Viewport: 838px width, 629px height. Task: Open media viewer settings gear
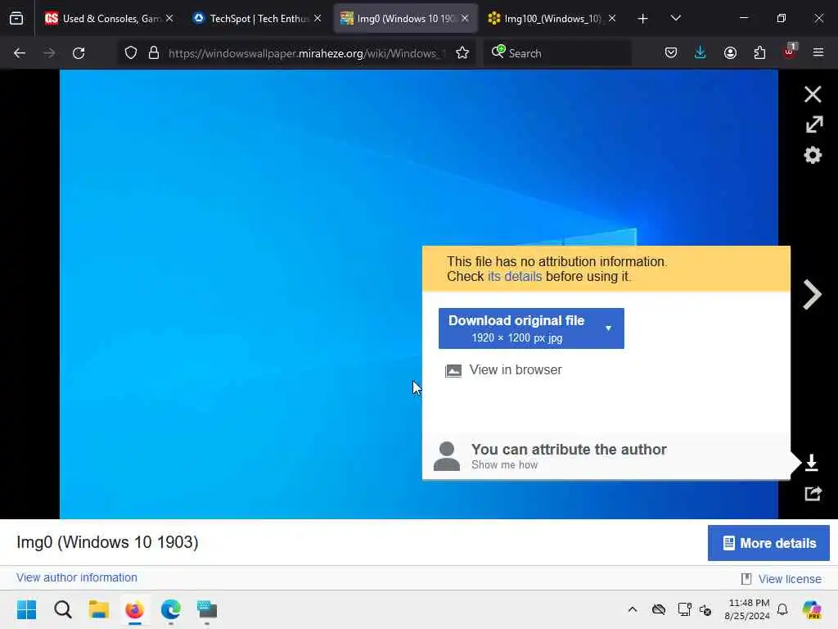pos(813,155)
